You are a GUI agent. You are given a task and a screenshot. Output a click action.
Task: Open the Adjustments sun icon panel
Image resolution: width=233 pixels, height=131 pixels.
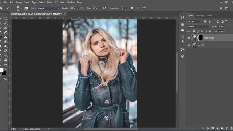tap(183, 25)
